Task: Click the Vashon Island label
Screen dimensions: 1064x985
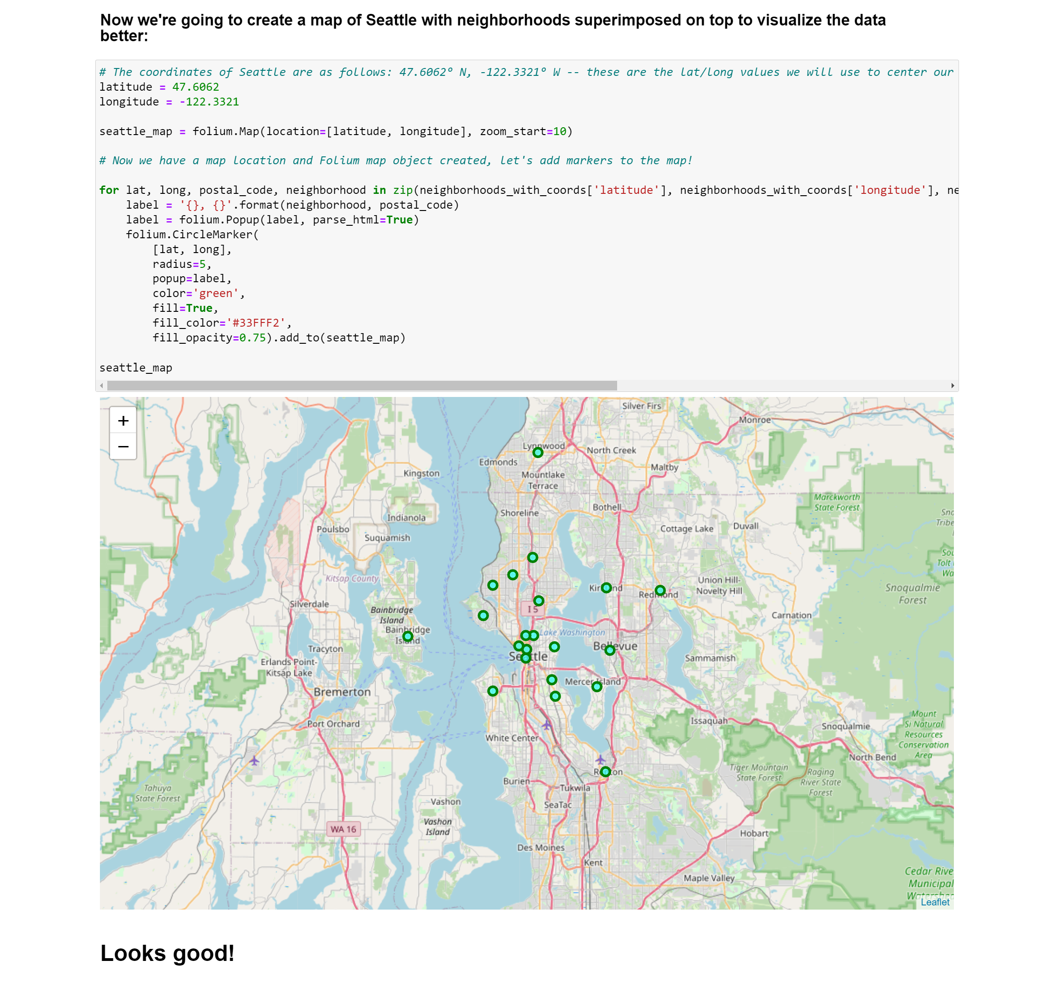Action: pos(438,827)
